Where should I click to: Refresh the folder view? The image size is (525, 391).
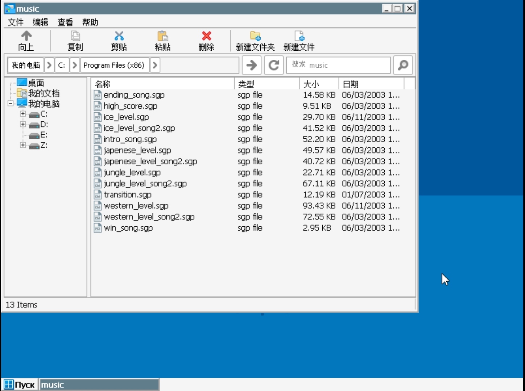[274, 65]
